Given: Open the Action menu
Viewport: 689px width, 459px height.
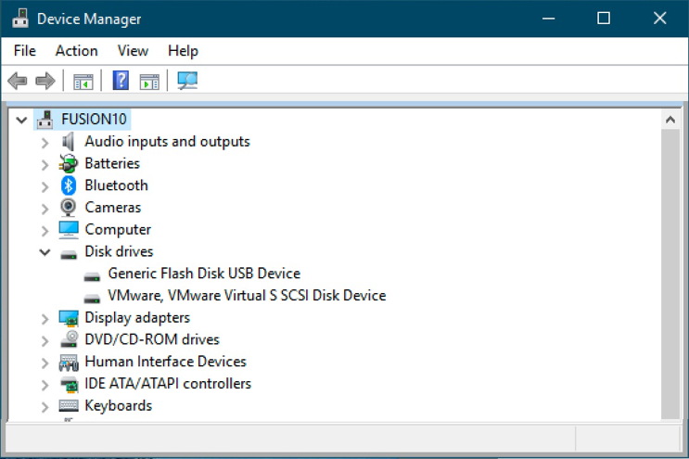Looking at the screenshot, I should pyautogui.click(x=76, y=51).
